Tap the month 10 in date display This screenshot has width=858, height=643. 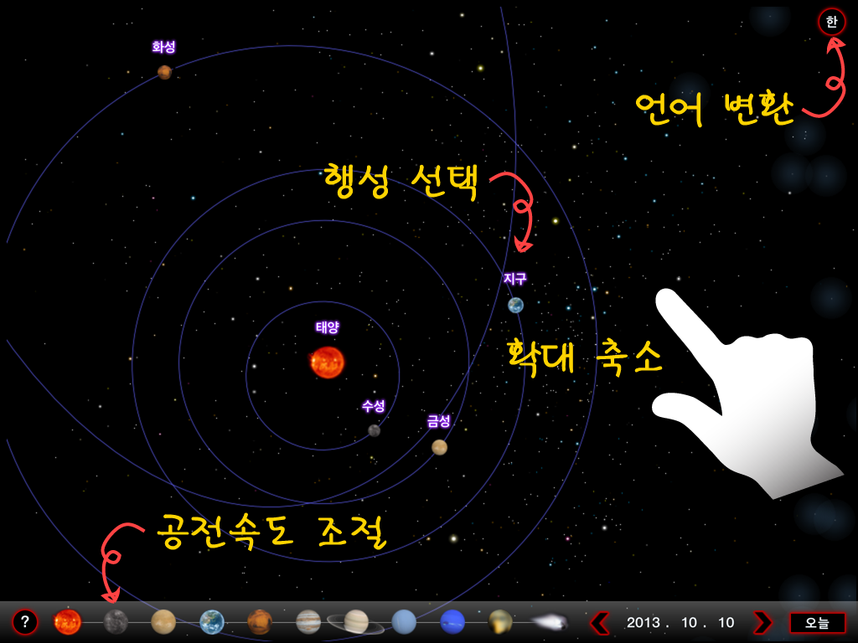(689, 622)
